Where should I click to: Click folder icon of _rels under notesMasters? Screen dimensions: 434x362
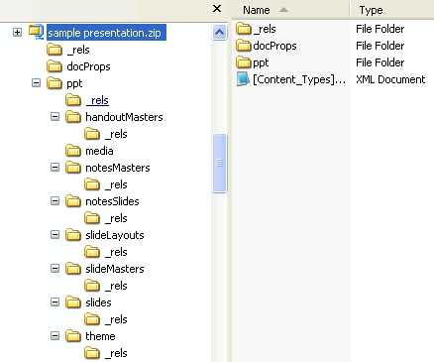[x=92, y=184]
